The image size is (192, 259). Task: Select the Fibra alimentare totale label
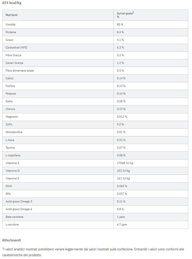(20, 70)
